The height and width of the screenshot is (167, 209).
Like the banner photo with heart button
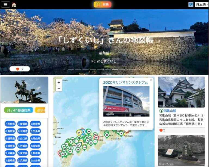point(20,69)
